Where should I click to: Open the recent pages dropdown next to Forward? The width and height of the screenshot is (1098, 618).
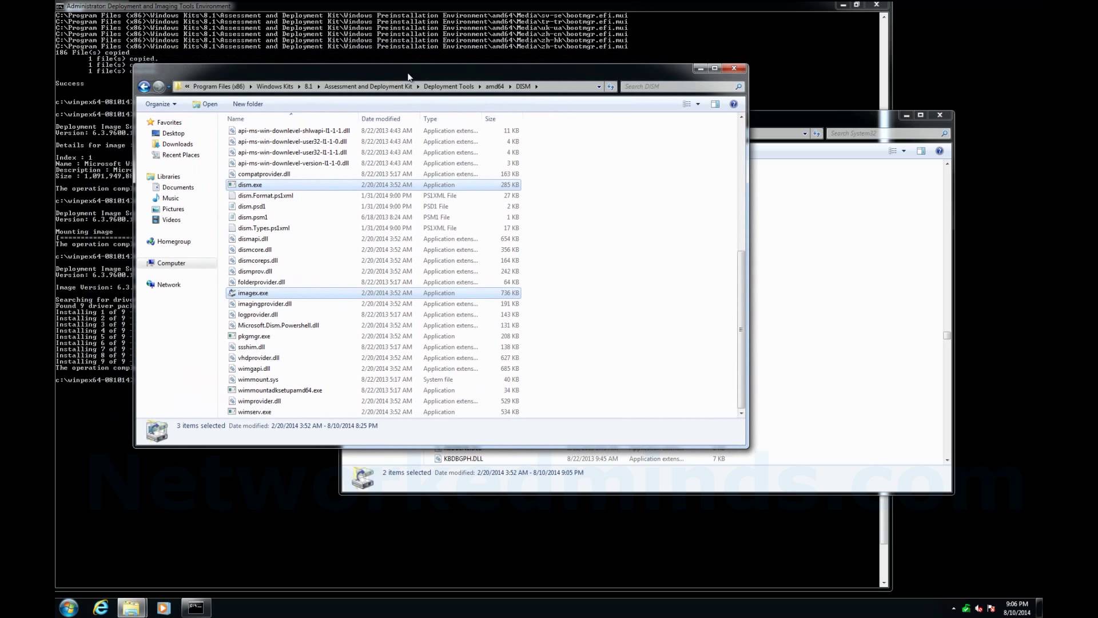coord(169,87)
